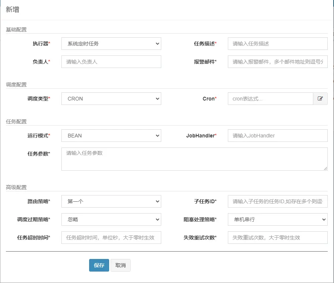
Task: Expand the 阻塞处理策略 dropdown
Action: [277, 219]
